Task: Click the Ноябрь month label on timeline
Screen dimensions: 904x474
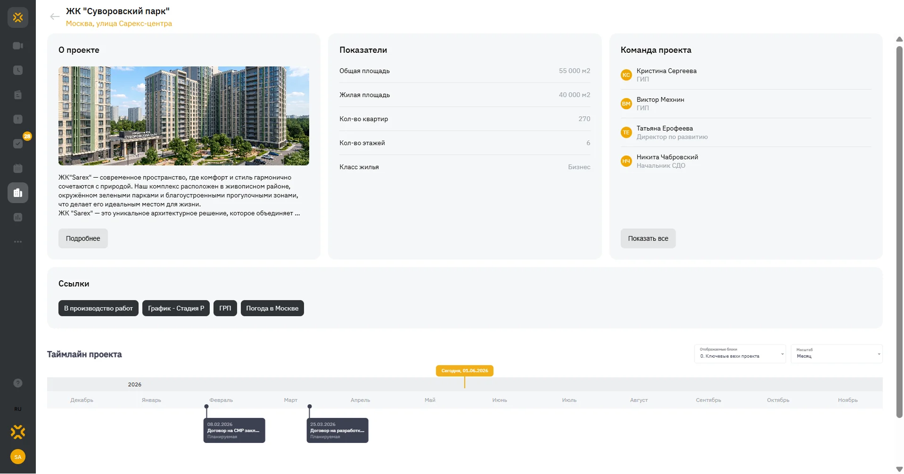Action: tap(848, 400)
